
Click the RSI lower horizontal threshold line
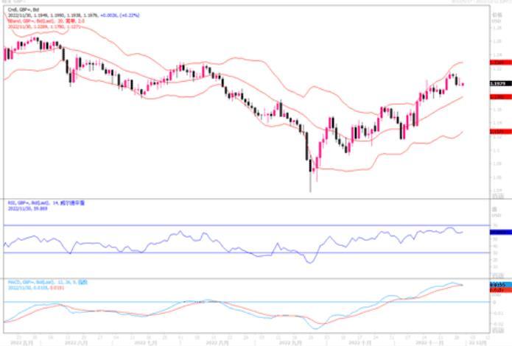[236, 253]
